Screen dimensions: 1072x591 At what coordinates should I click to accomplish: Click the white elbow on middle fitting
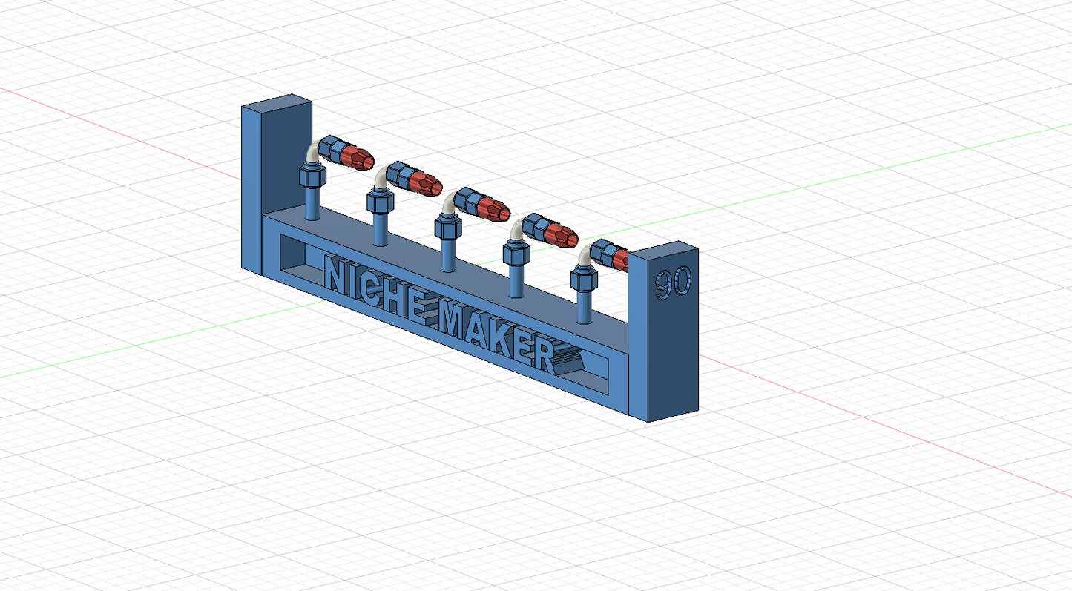pos(450,203)
